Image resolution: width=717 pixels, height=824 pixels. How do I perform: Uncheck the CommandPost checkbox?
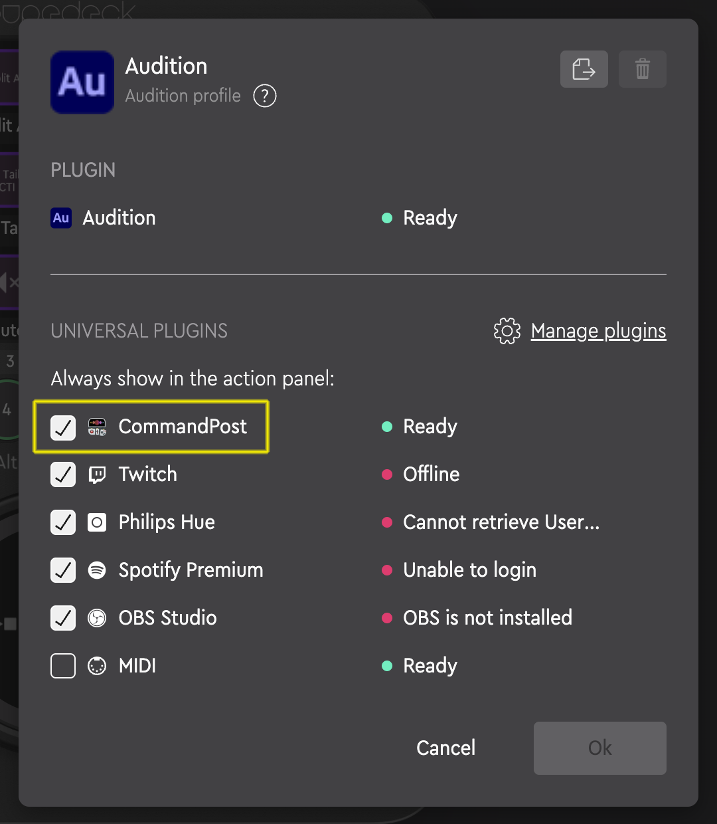[62, 427]
